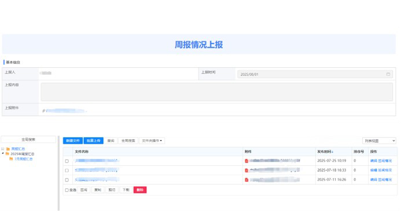Open the file name link in the 2025-07-18 row
Image resolution: width=401 pixels, height=219 pixels.
[x=97, y=170]
